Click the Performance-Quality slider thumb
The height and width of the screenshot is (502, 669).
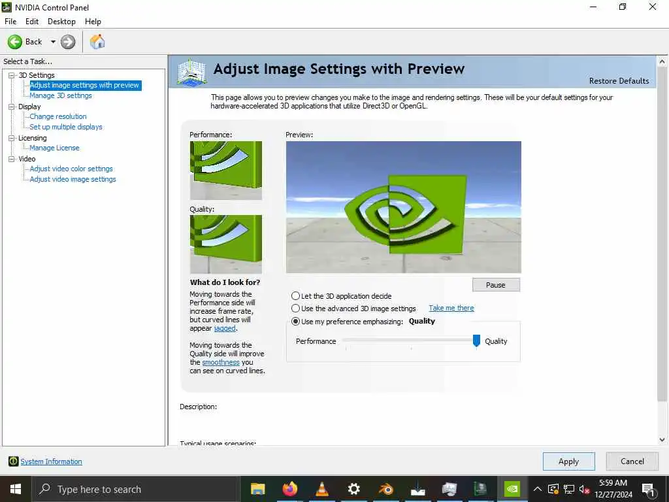click(x=476, y=341)
